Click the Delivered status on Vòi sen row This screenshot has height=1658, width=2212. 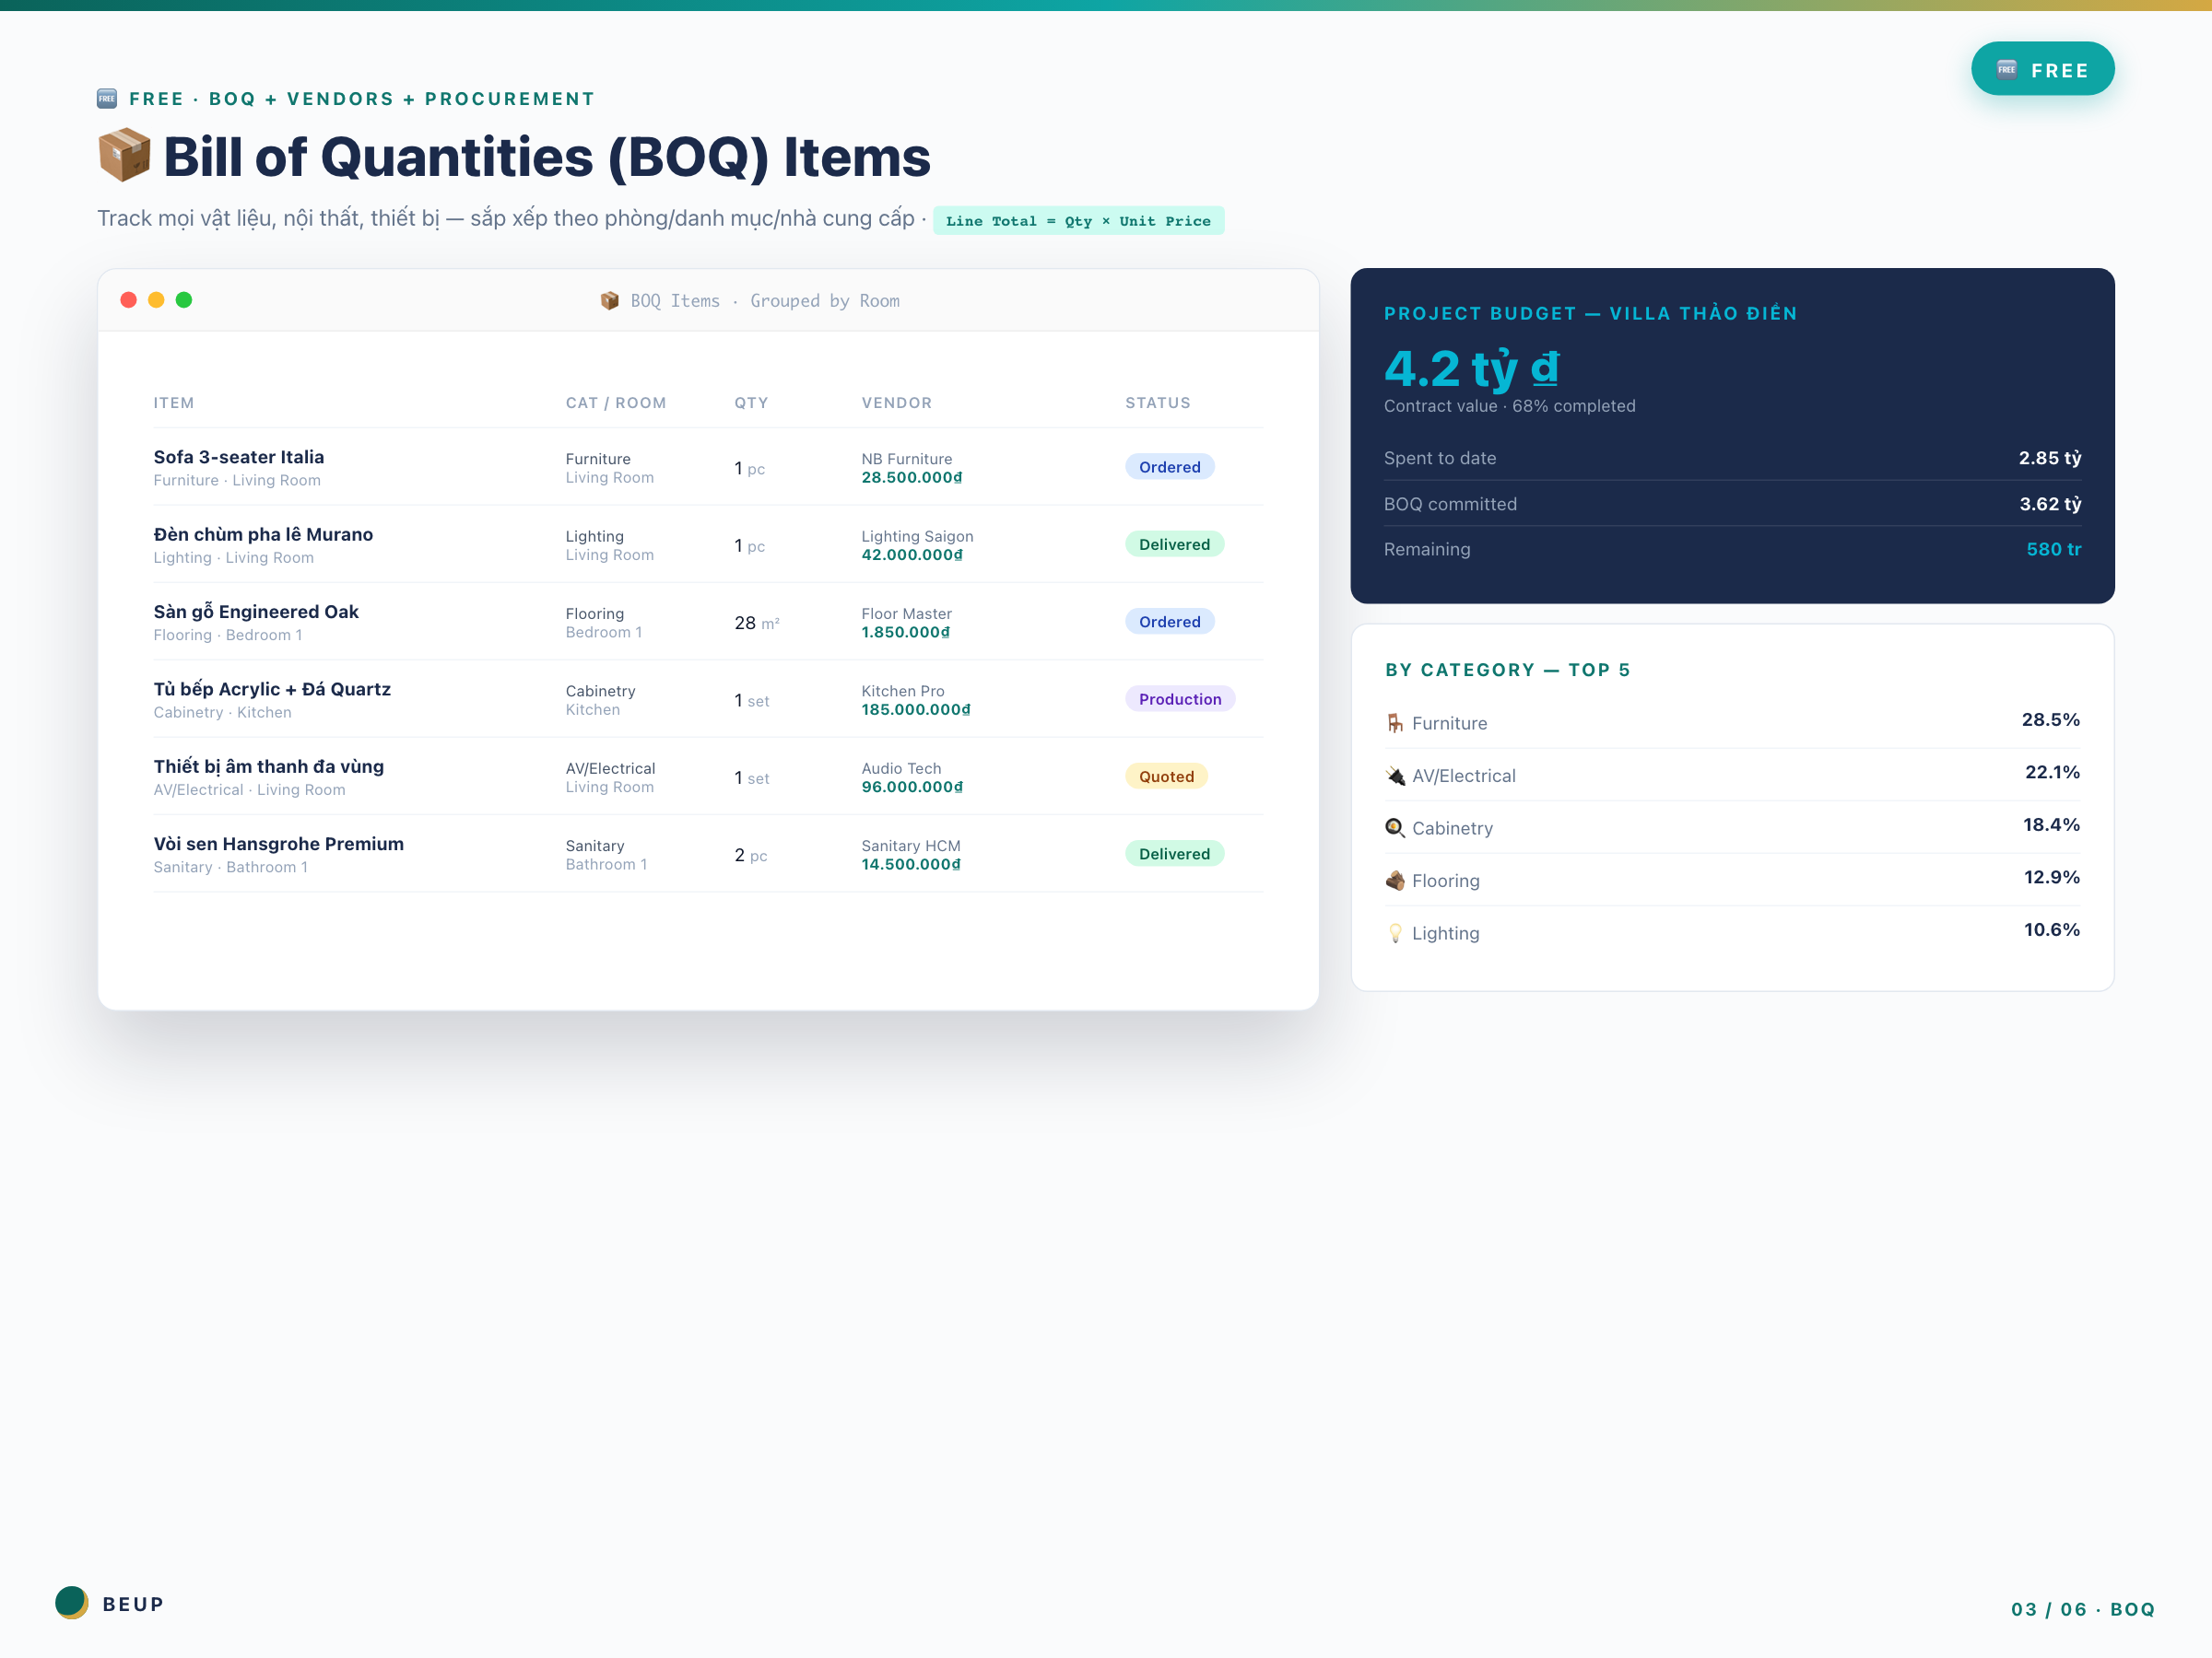coord(1174,854)
